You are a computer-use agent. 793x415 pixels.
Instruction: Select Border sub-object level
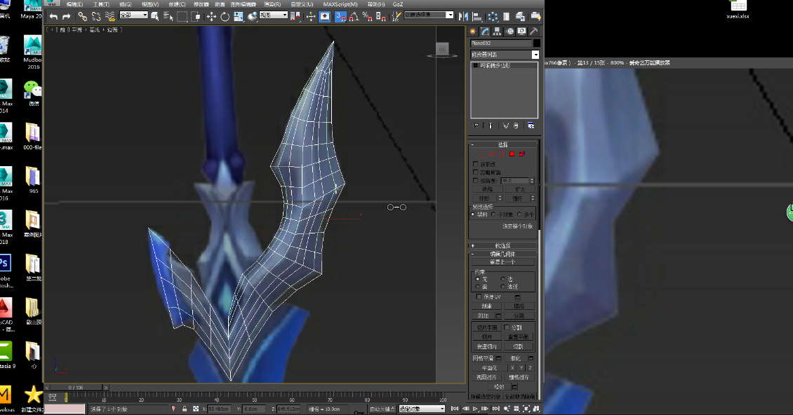(502, 154)
